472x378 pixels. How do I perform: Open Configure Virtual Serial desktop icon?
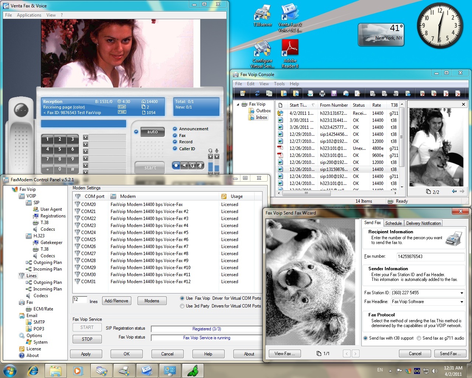[x=263, y=54]
